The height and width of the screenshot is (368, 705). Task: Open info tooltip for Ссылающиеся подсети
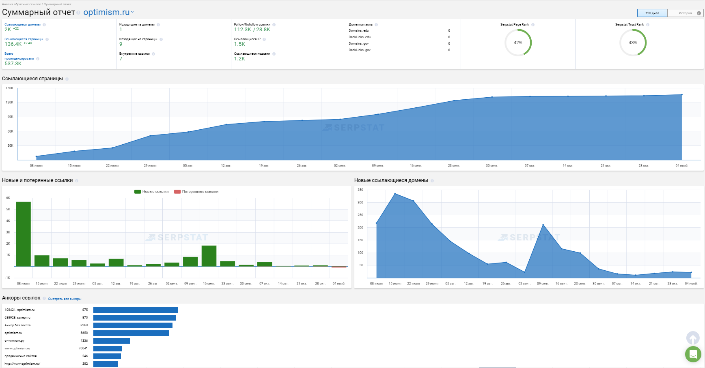coord(274,54)
